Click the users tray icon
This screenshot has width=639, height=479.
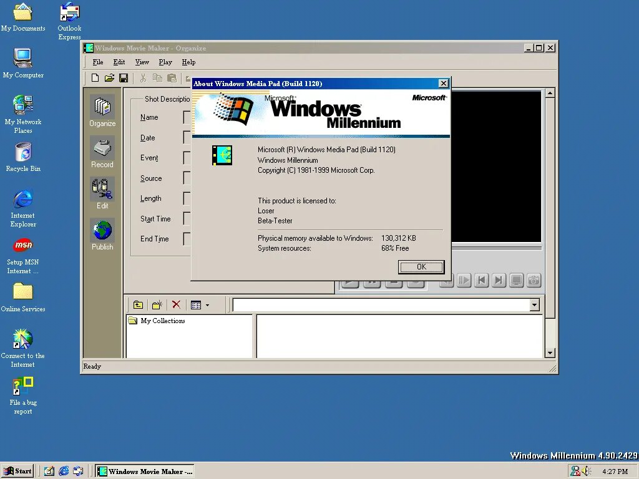pos(575,472)
